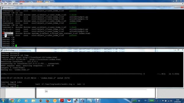Image resolution: width=184 pixels, height=103 pixels.
Task: Click the highlighted '-rw-rw-r--' permissions text
Action: [8, 33]
